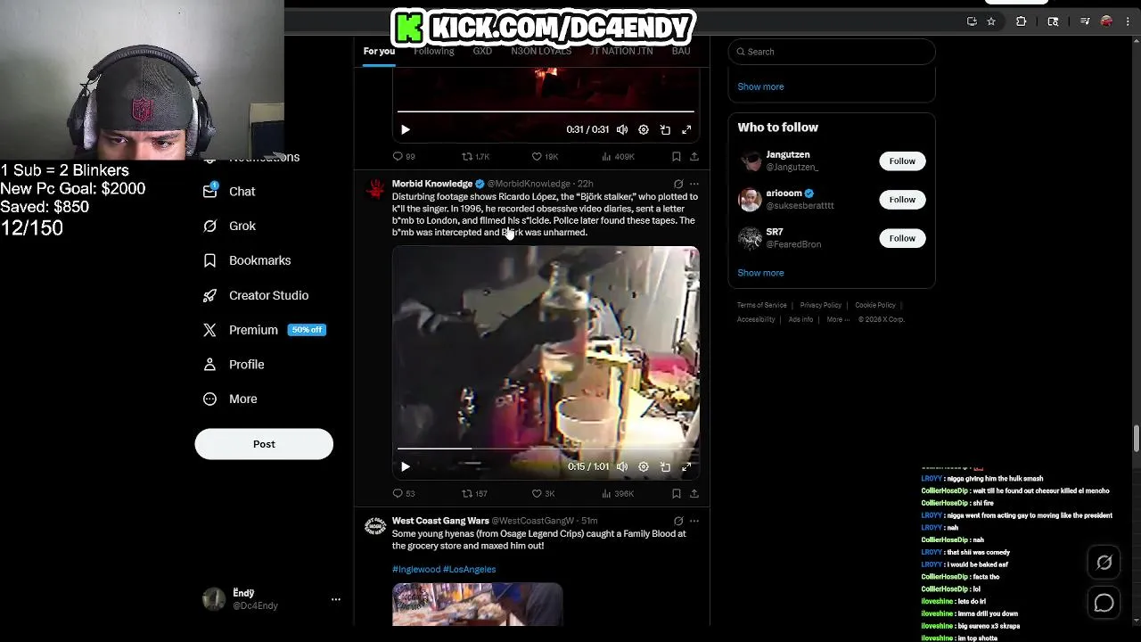Click the X search field
Image resolution: width=1141 pixels, height=642 pixels.
[832, 52]
